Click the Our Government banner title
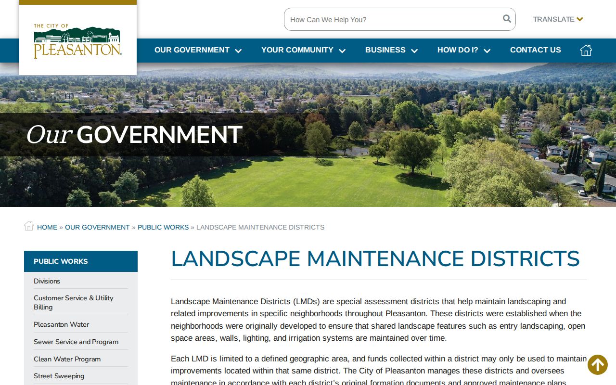 (134, 134)
